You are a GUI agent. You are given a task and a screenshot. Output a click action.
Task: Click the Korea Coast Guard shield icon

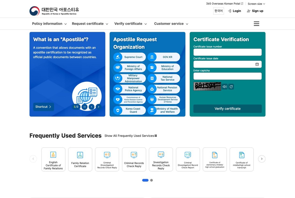118,110
